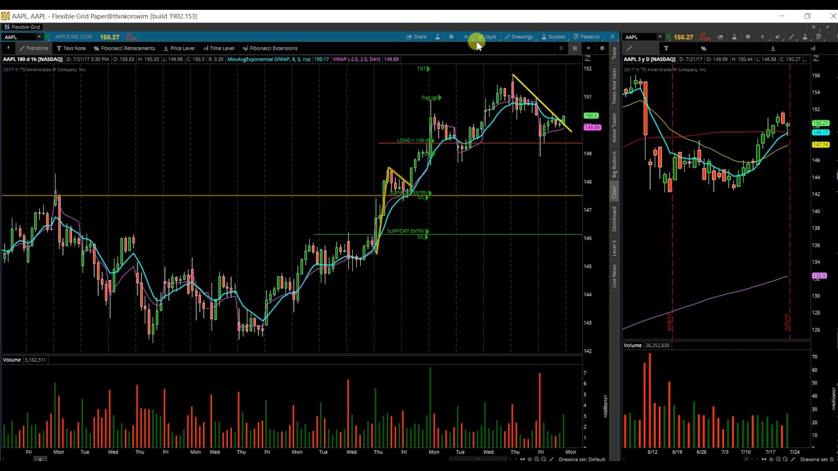Open the Patterns dropdown menu
This screenshot has height=471, width=838.
coord(586,37)
